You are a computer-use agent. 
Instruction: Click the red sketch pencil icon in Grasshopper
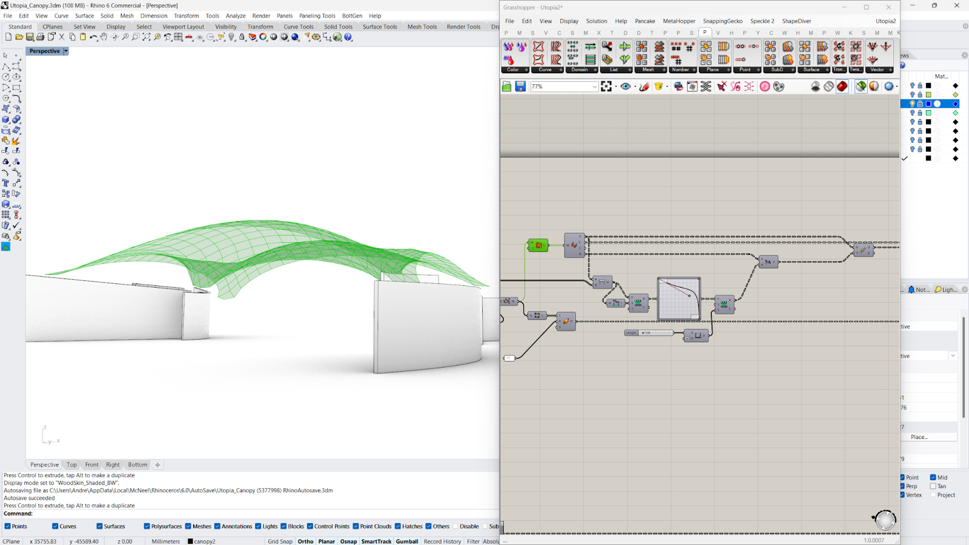(644, 87)
